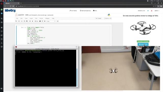Open Telegram in Opera sidebar
The height and width of the screenshot is (92, 163).
pos(2,13)
